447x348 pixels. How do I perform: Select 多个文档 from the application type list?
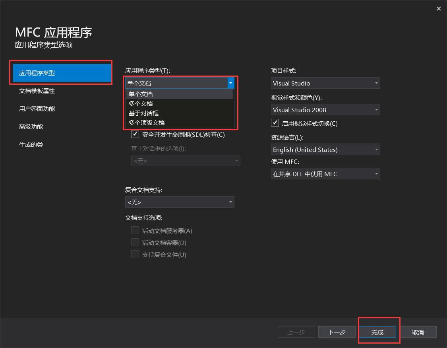(x=140, y=103)
